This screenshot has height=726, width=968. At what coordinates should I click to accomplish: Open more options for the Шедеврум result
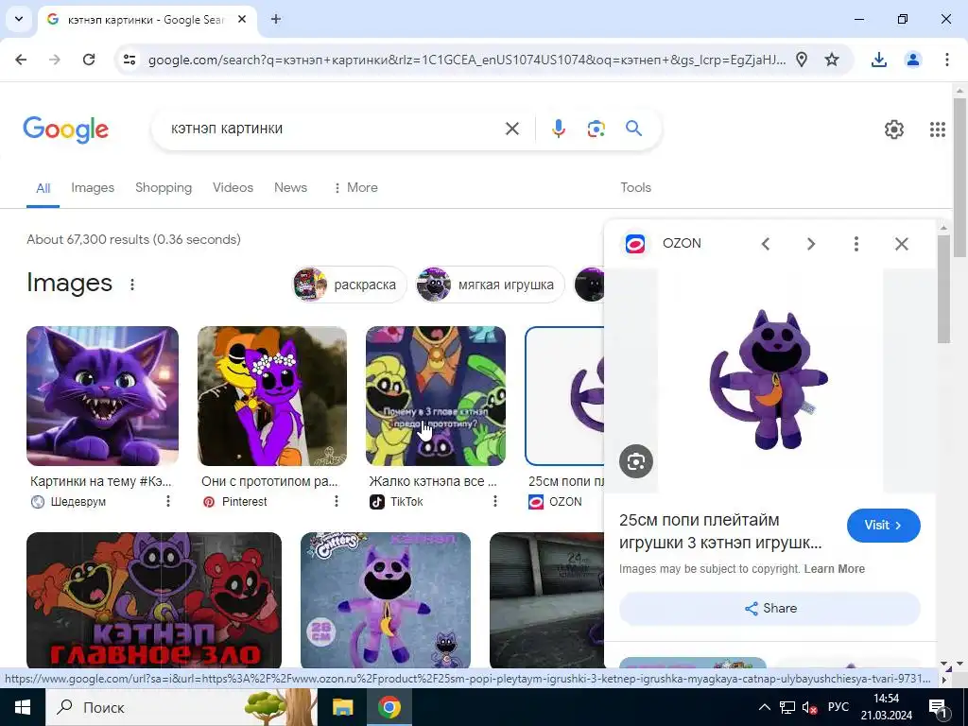click(x=168, y=501)
